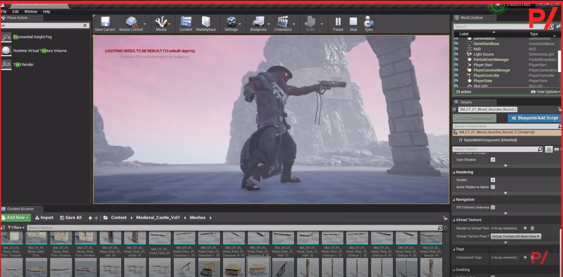Open the Source Control dropdown arrow
The image size is (563, 277).
click(x=145, y=24)
